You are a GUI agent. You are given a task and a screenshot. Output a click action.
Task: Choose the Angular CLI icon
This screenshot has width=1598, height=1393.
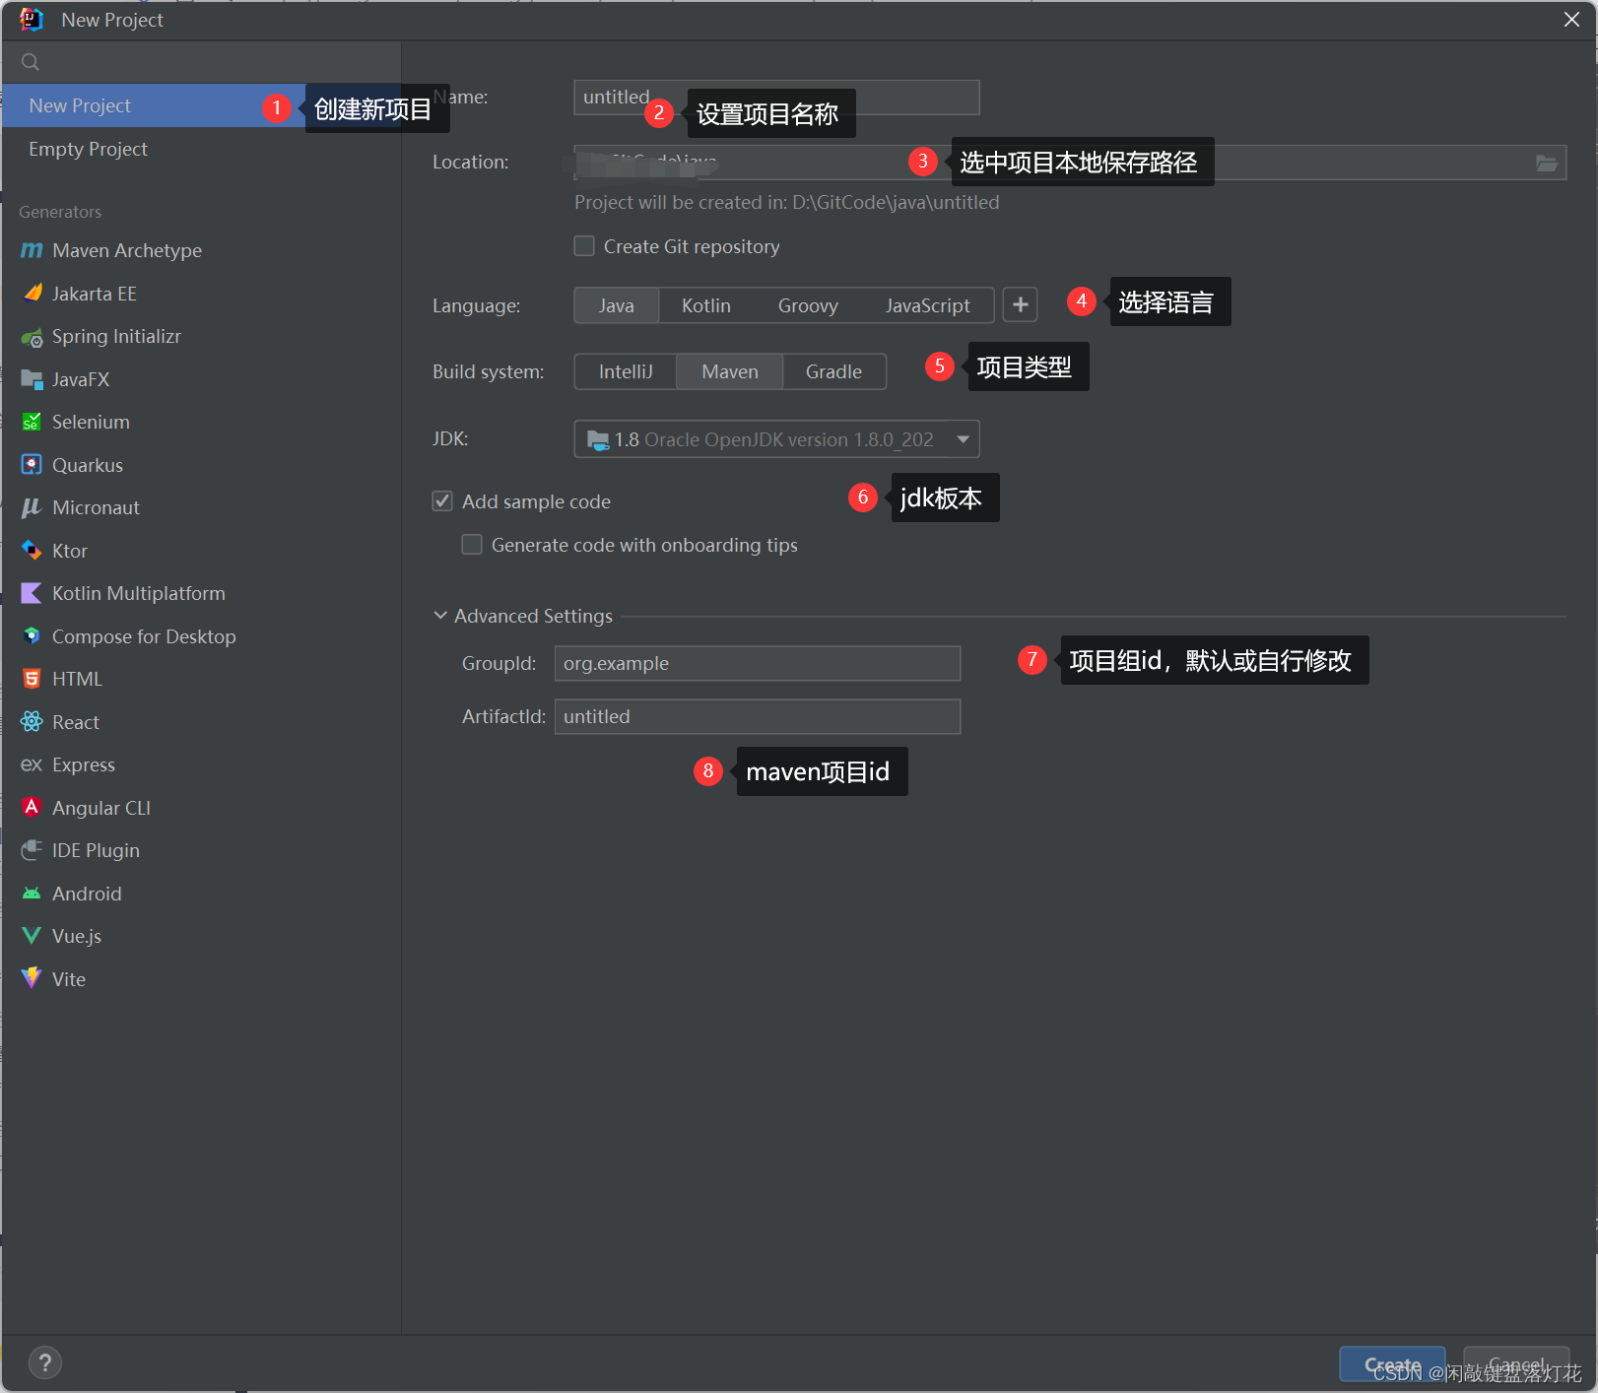tap(32, 807)
